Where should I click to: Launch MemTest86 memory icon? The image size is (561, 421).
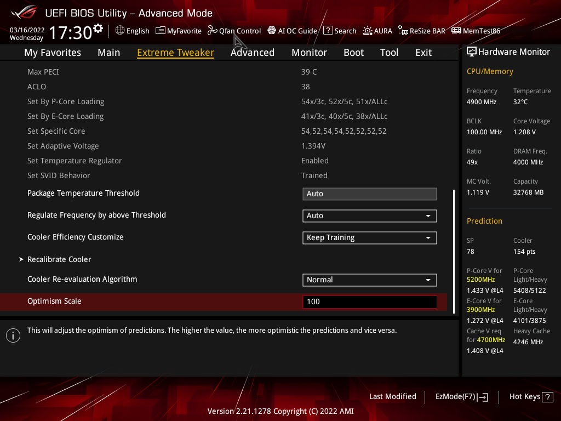click(x=456, y=31)
